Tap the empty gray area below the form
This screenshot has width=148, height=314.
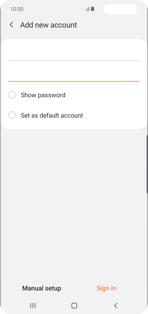tap(74, 200)
